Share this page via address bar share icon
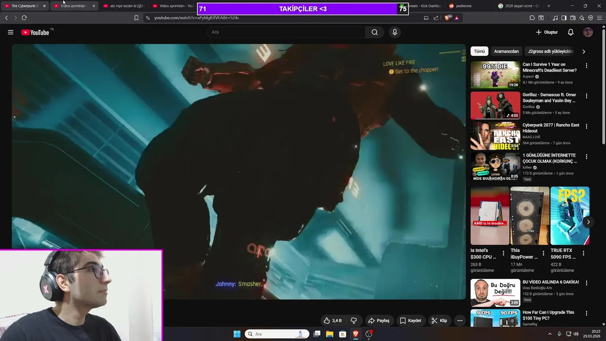The width and height of the screenshot is (606, 341). [436, 18]
